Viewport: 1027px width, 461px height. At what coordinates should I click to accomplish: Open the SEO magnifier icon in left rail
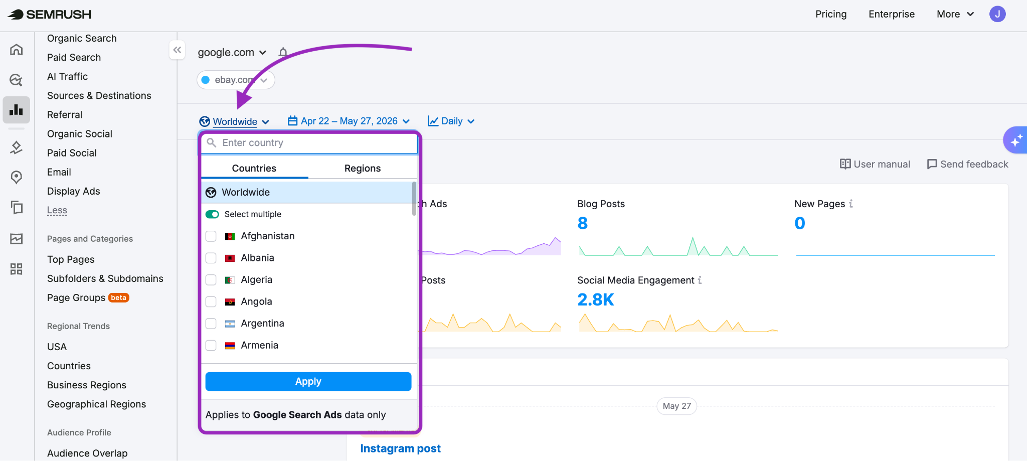pos(17,79)
